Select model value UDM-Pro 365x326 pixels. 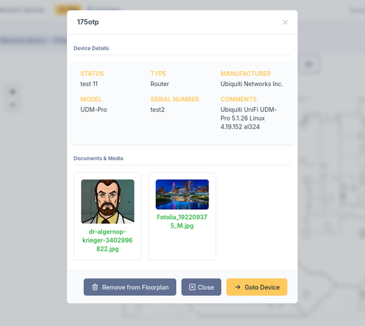(x=93, y=110)
